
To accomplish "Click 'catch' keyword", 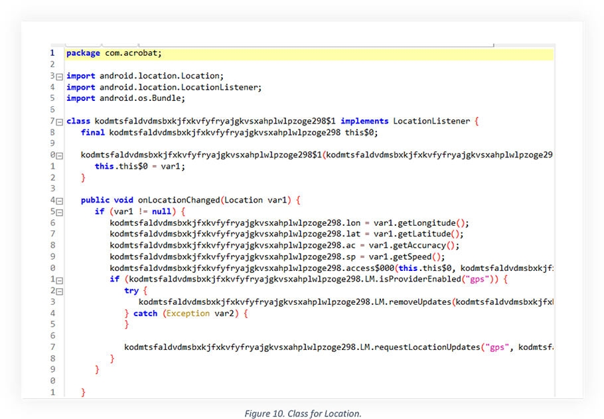I will [145, 313].
